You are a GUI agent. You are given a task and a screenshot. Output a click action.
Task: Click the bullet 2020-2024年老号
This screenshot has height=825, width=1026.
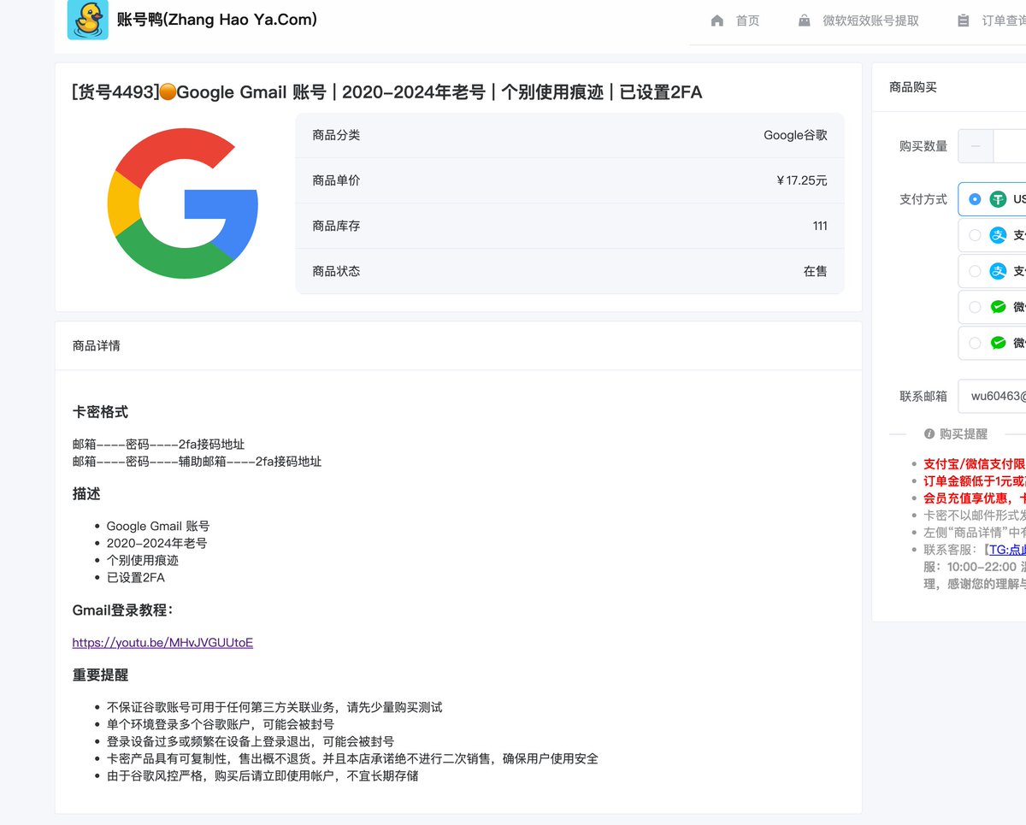click(x=156, y=543)
